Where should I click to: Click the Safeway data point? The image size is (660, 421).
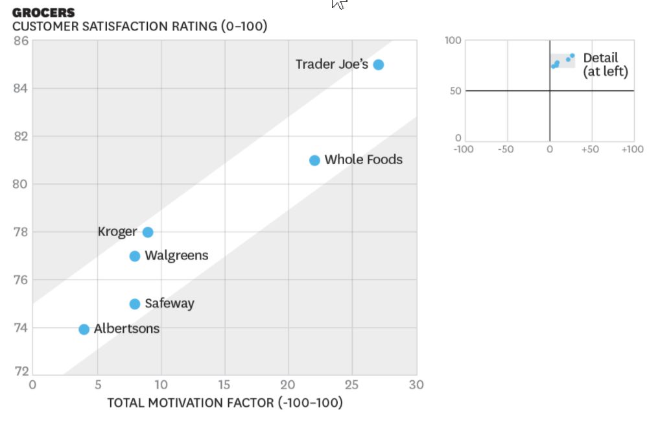click(x=135, y=304)
